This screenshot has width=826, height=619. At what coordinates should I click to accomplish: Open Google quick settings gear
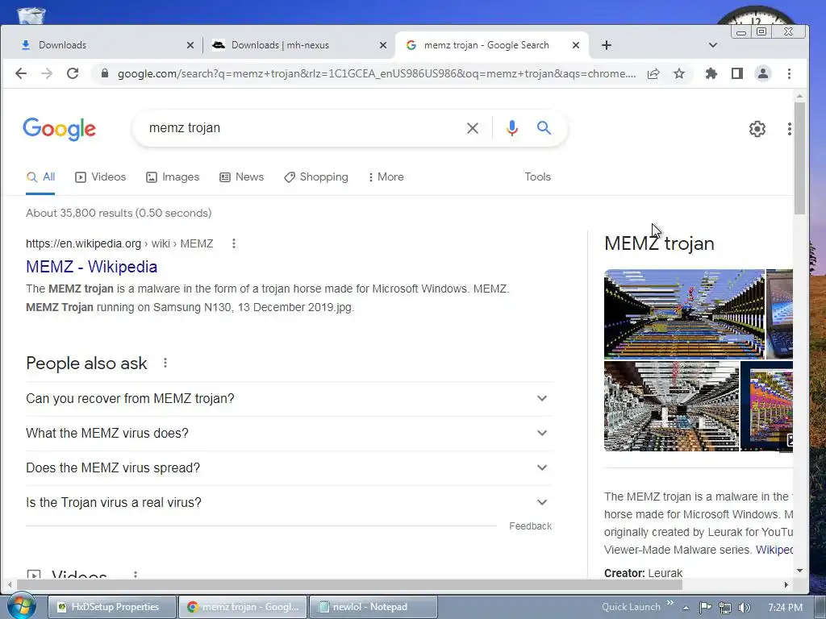(x=757, y=129)
